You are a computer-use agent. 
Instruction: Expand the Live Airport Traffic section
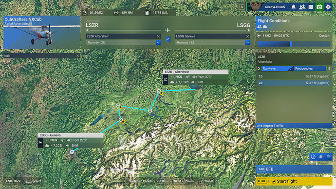(x=294, y=126)
